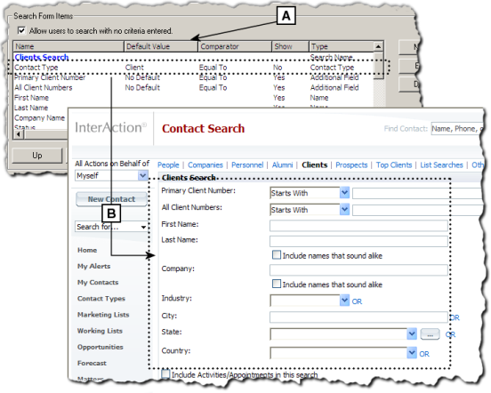
Task: Click scroll left arrow in Search Form Items list
Action: pos(19,134)
